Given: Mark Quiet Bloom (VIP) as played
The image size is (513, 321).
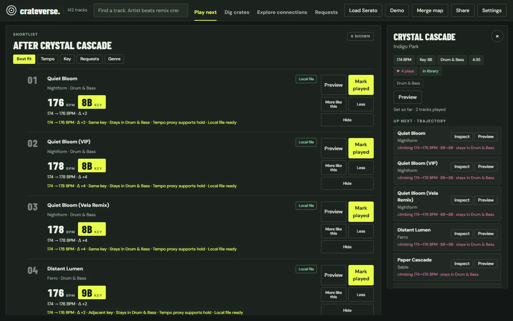Looking at the screenshot, I should click(361, 148).
